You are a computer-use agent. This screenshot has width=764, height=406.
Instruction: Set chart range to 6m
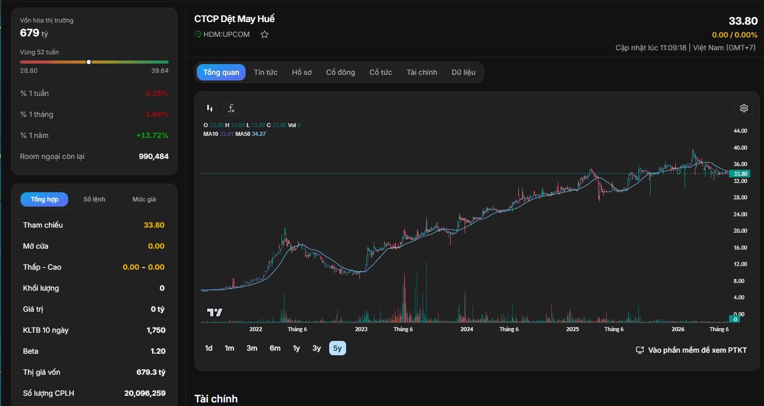pyautogui.click(x=275, y=348)
